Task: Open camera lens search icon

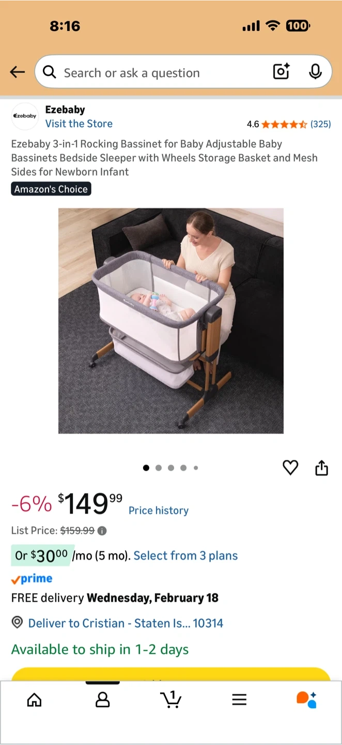Action: pyautogui.click(x=281, y=72)
